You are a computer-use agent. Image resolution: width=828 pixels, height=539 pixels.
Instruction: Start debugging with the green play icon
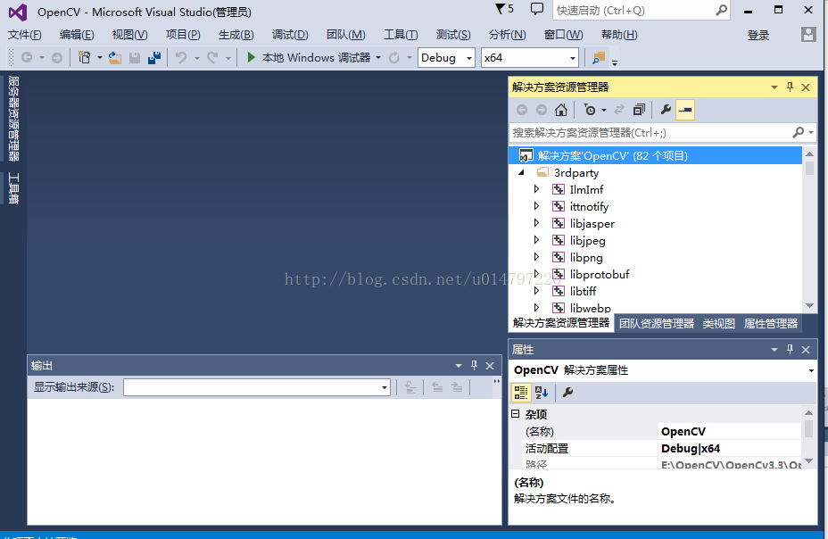(x=252, y=57)
